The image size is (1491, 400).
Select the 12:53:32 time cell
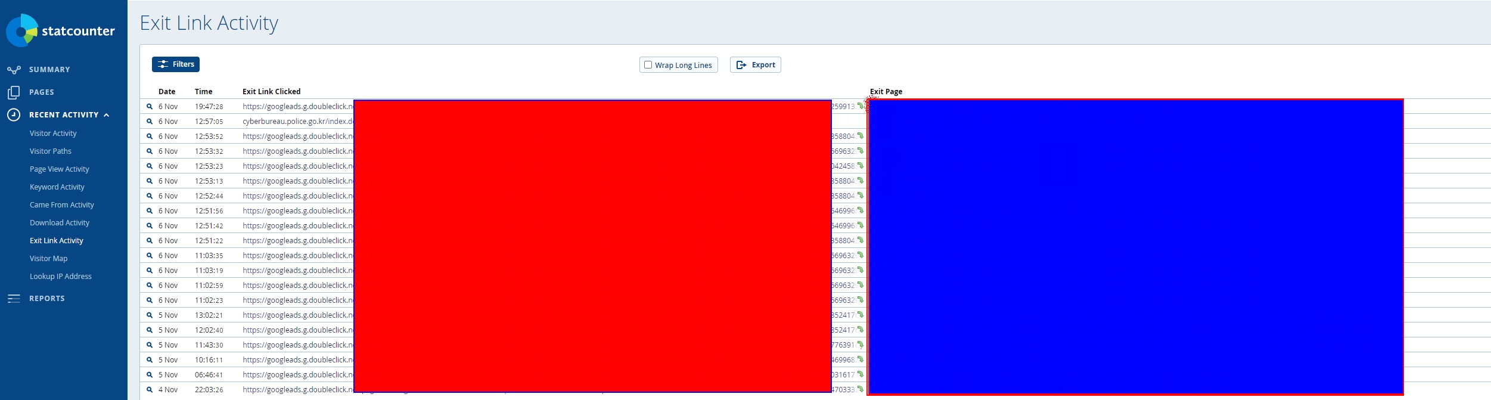pyautogui.click(x=209, y=151)
